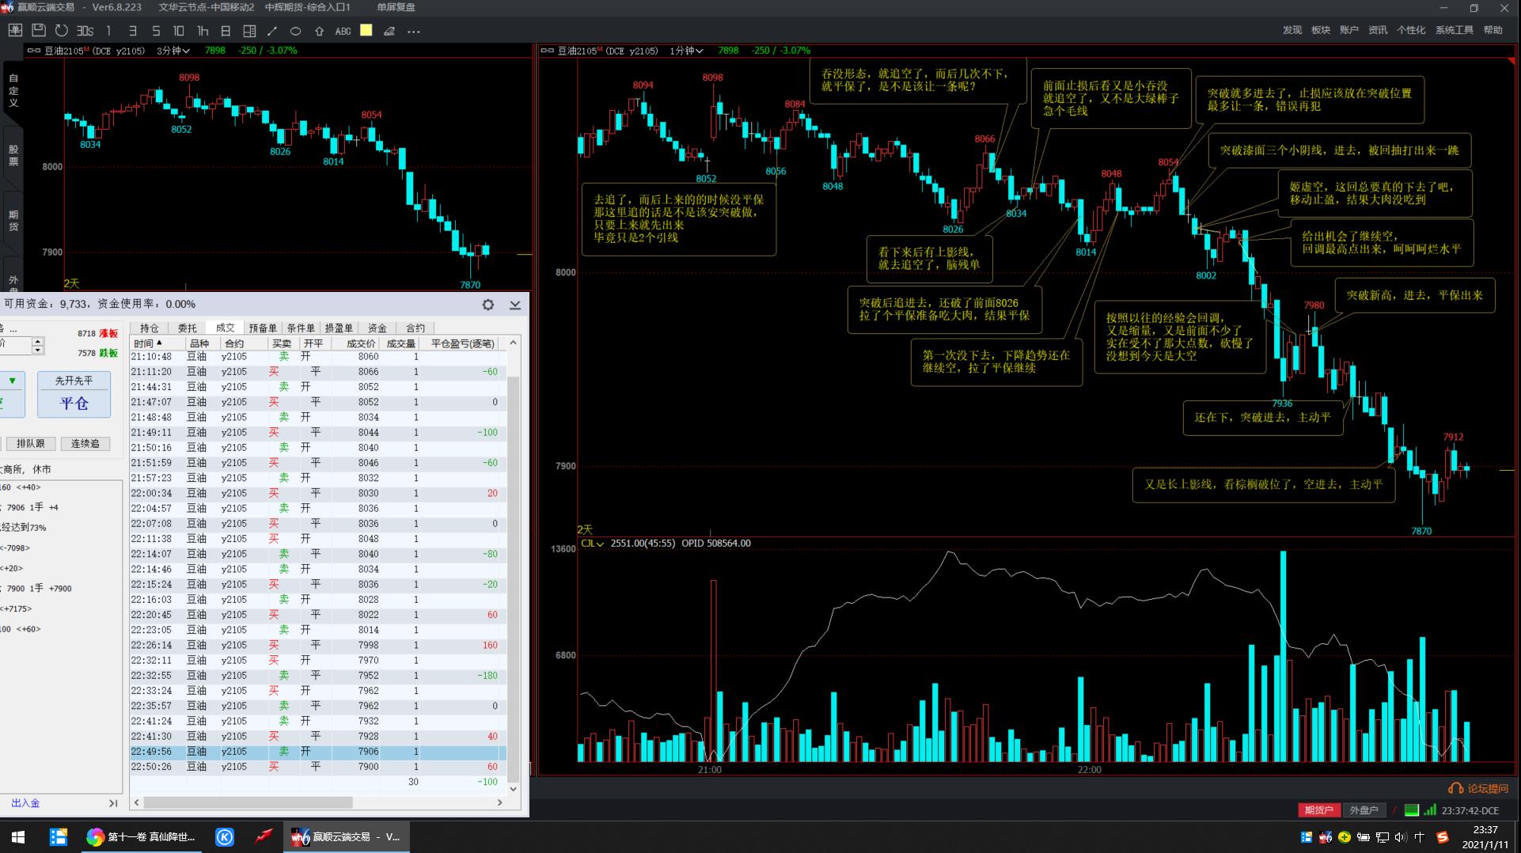The height and width of the screenshot is (853, 1521).
Task: Select the ellipse drawing tool
Action: [x=295, y=31]
